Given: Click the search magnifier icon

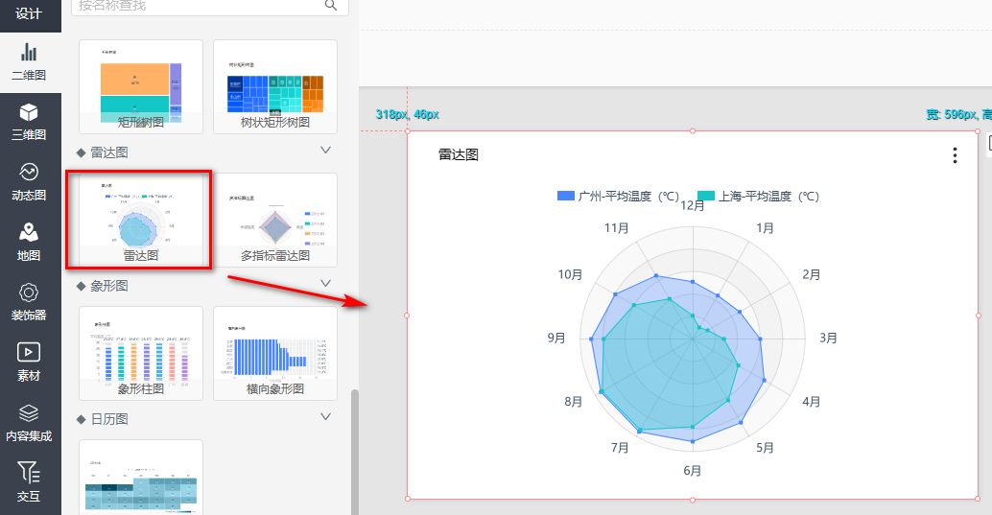Looking at the screenshot, I should [x=331, y=5].
